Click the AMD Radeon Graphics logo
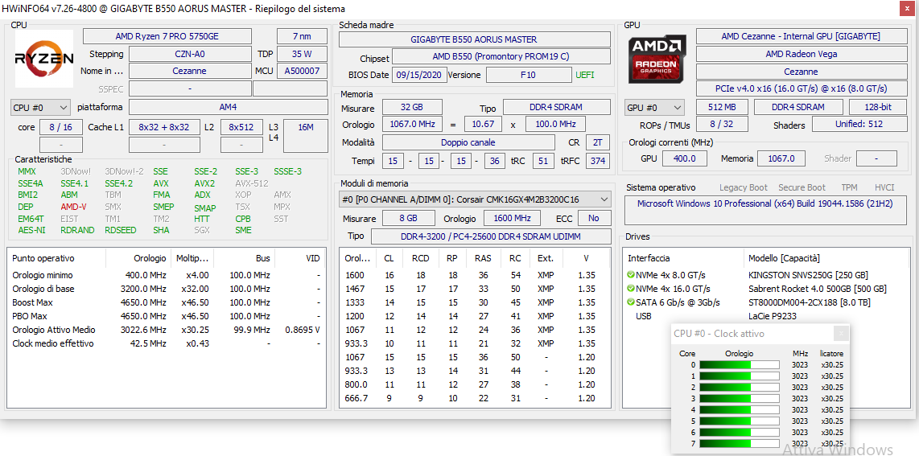This screenshot has width=919, height=456. (657, 60)
